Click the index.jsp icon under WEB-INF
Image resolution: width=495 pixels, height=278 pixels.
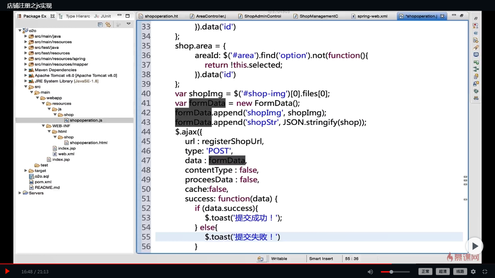click(x=55, y=148)
